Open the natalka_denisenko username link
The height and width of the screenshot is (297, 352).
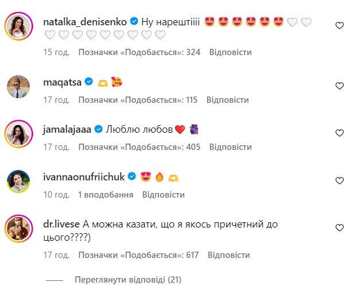click(x=86, y=22)
